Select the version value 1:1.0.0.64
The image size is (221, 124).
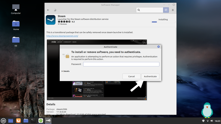(x=61, y=112)
